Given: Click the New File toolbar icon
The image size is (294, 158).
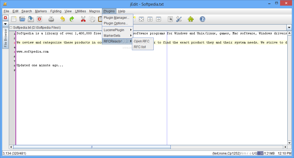Looking at the screenshot, I should tap(14, 19).
